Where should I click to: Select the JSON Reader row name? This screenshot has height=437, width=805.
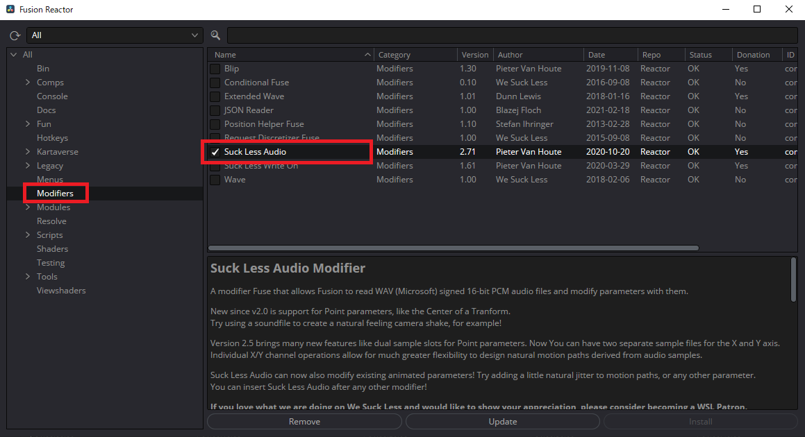(249, 110)
